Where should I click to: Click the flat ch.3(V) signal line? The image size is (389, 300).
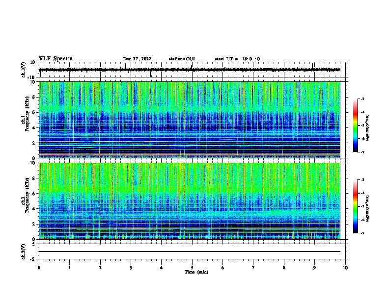[x=190, y=251]
